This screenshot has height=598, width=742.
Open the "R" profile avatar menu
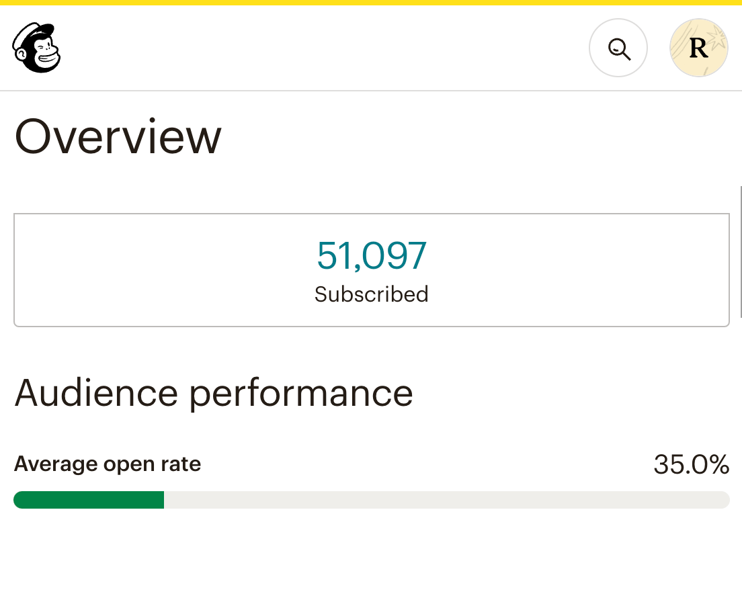[698, 48]
